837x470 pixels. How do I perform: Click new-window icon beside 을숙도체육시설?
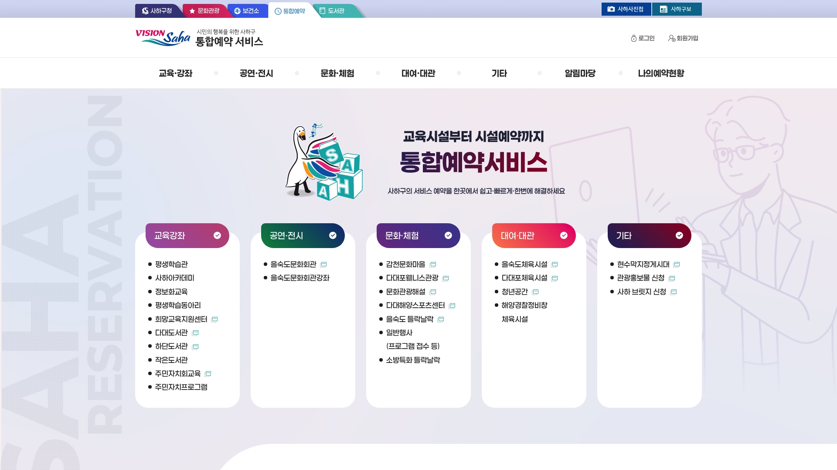click(555, 265)
